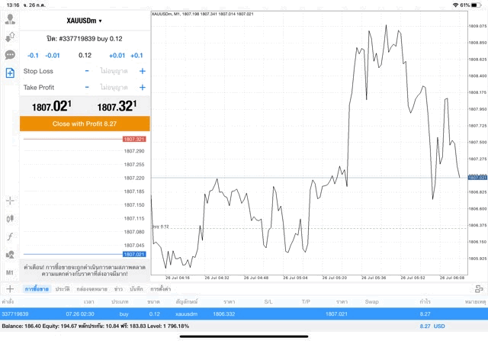This screenshot has width=488, height=341.
Task: Open the กล่องจดหมาย tab
Action: (x=91, y=289)
